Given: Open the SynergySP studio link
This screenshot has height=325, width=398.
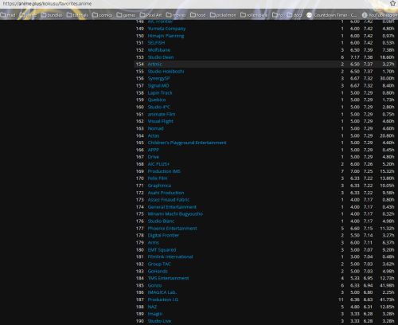Looking at the screenshot, I should click(x=158, y=79).
